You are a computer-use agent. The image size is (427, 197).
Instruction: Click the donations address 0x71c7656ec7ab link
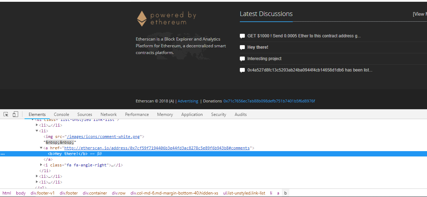pyautogui.click(x=269, y=101)
